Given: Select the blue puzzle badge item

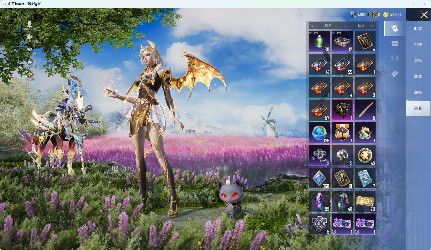Looking at the screenshot, I should point(319,224).
